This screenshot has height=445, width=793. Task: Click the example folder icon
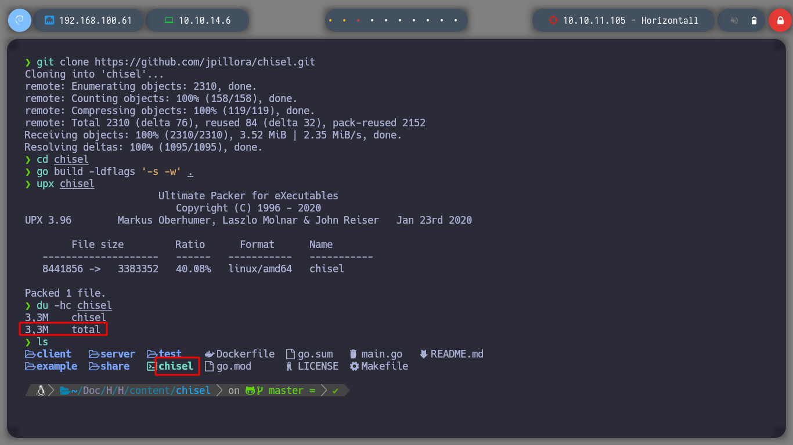[30, 366]
